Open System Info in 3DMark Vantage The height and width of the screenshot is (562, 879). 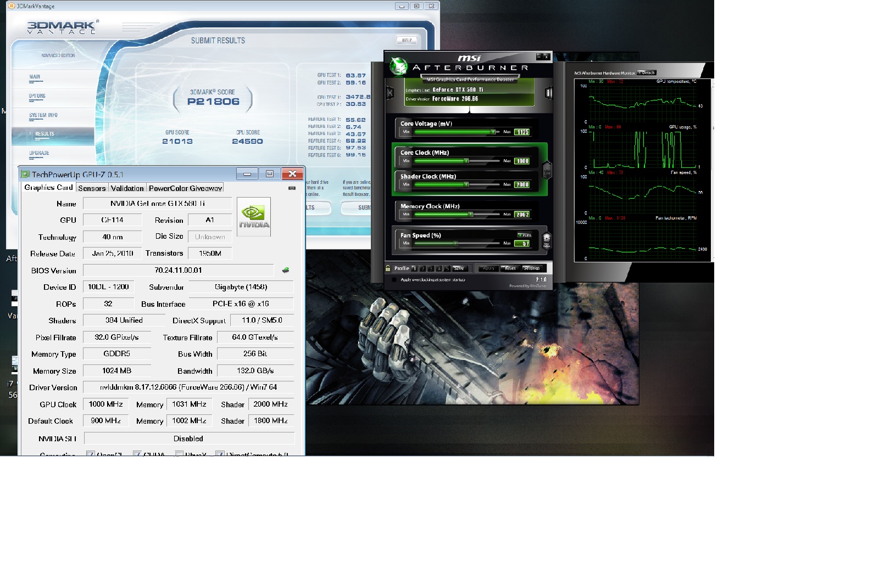point(43,115)
